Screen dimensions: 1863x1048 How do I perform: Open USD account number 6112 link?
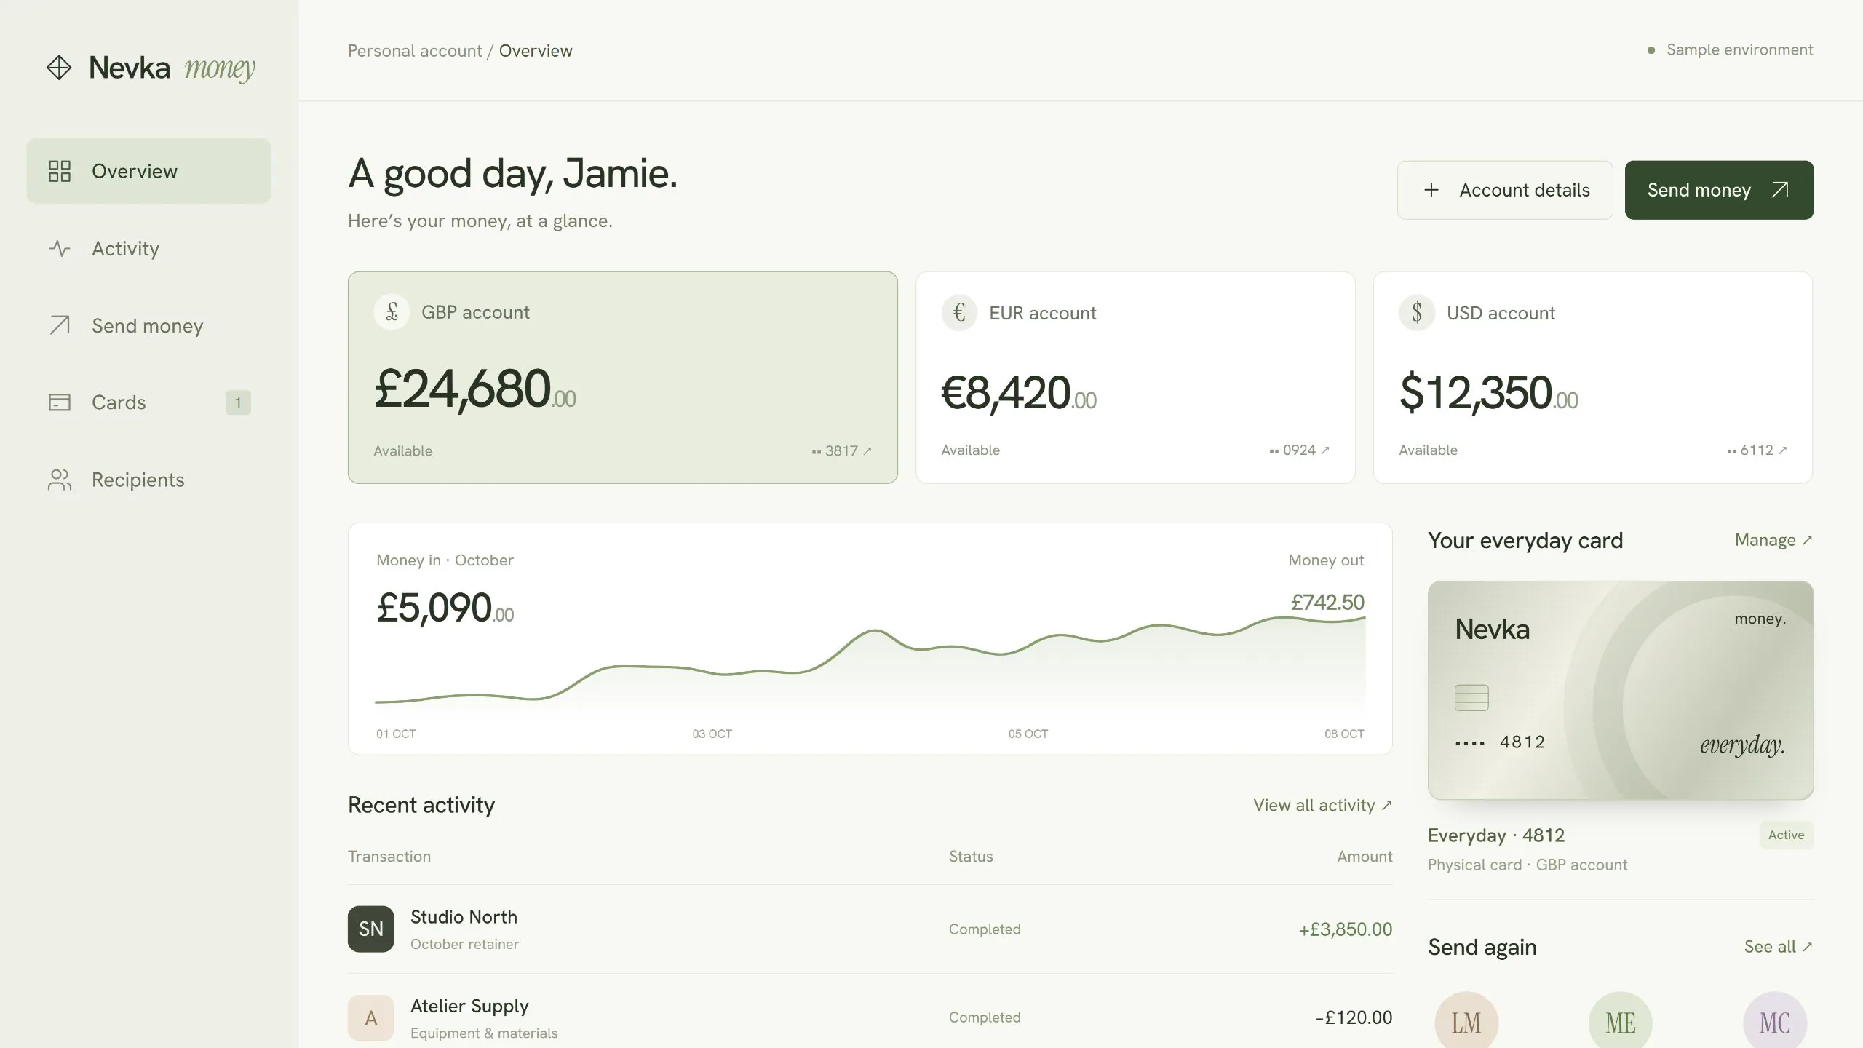point(1757,450)
